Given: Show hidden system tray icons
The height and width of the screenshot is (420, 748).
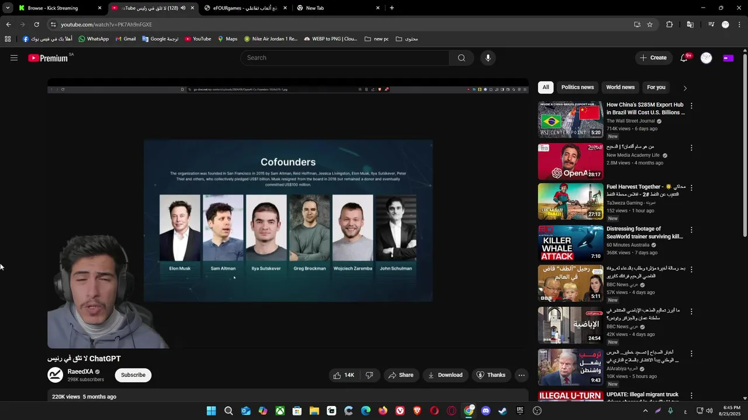Looking at the screenshot, I should click(645, 411).
